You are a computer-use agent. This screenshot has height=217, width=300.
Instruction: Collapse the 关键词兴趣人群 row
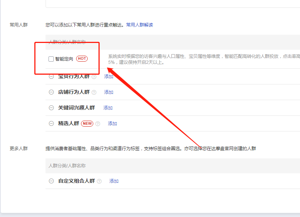[51, 108]
